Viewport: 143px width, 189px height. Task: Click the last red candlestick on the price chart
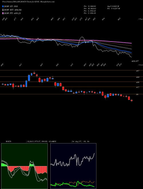132,101
